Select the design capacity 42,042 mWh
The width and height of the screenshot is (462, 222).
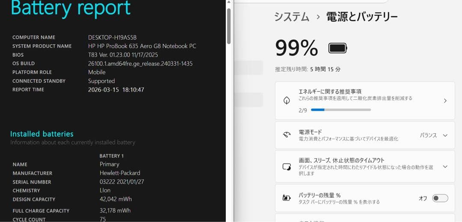pyautogui.click(x=116, y=199)
